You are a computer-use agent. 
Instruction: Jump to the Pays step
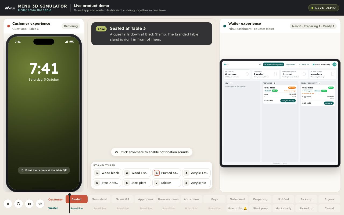pos(214,199)
